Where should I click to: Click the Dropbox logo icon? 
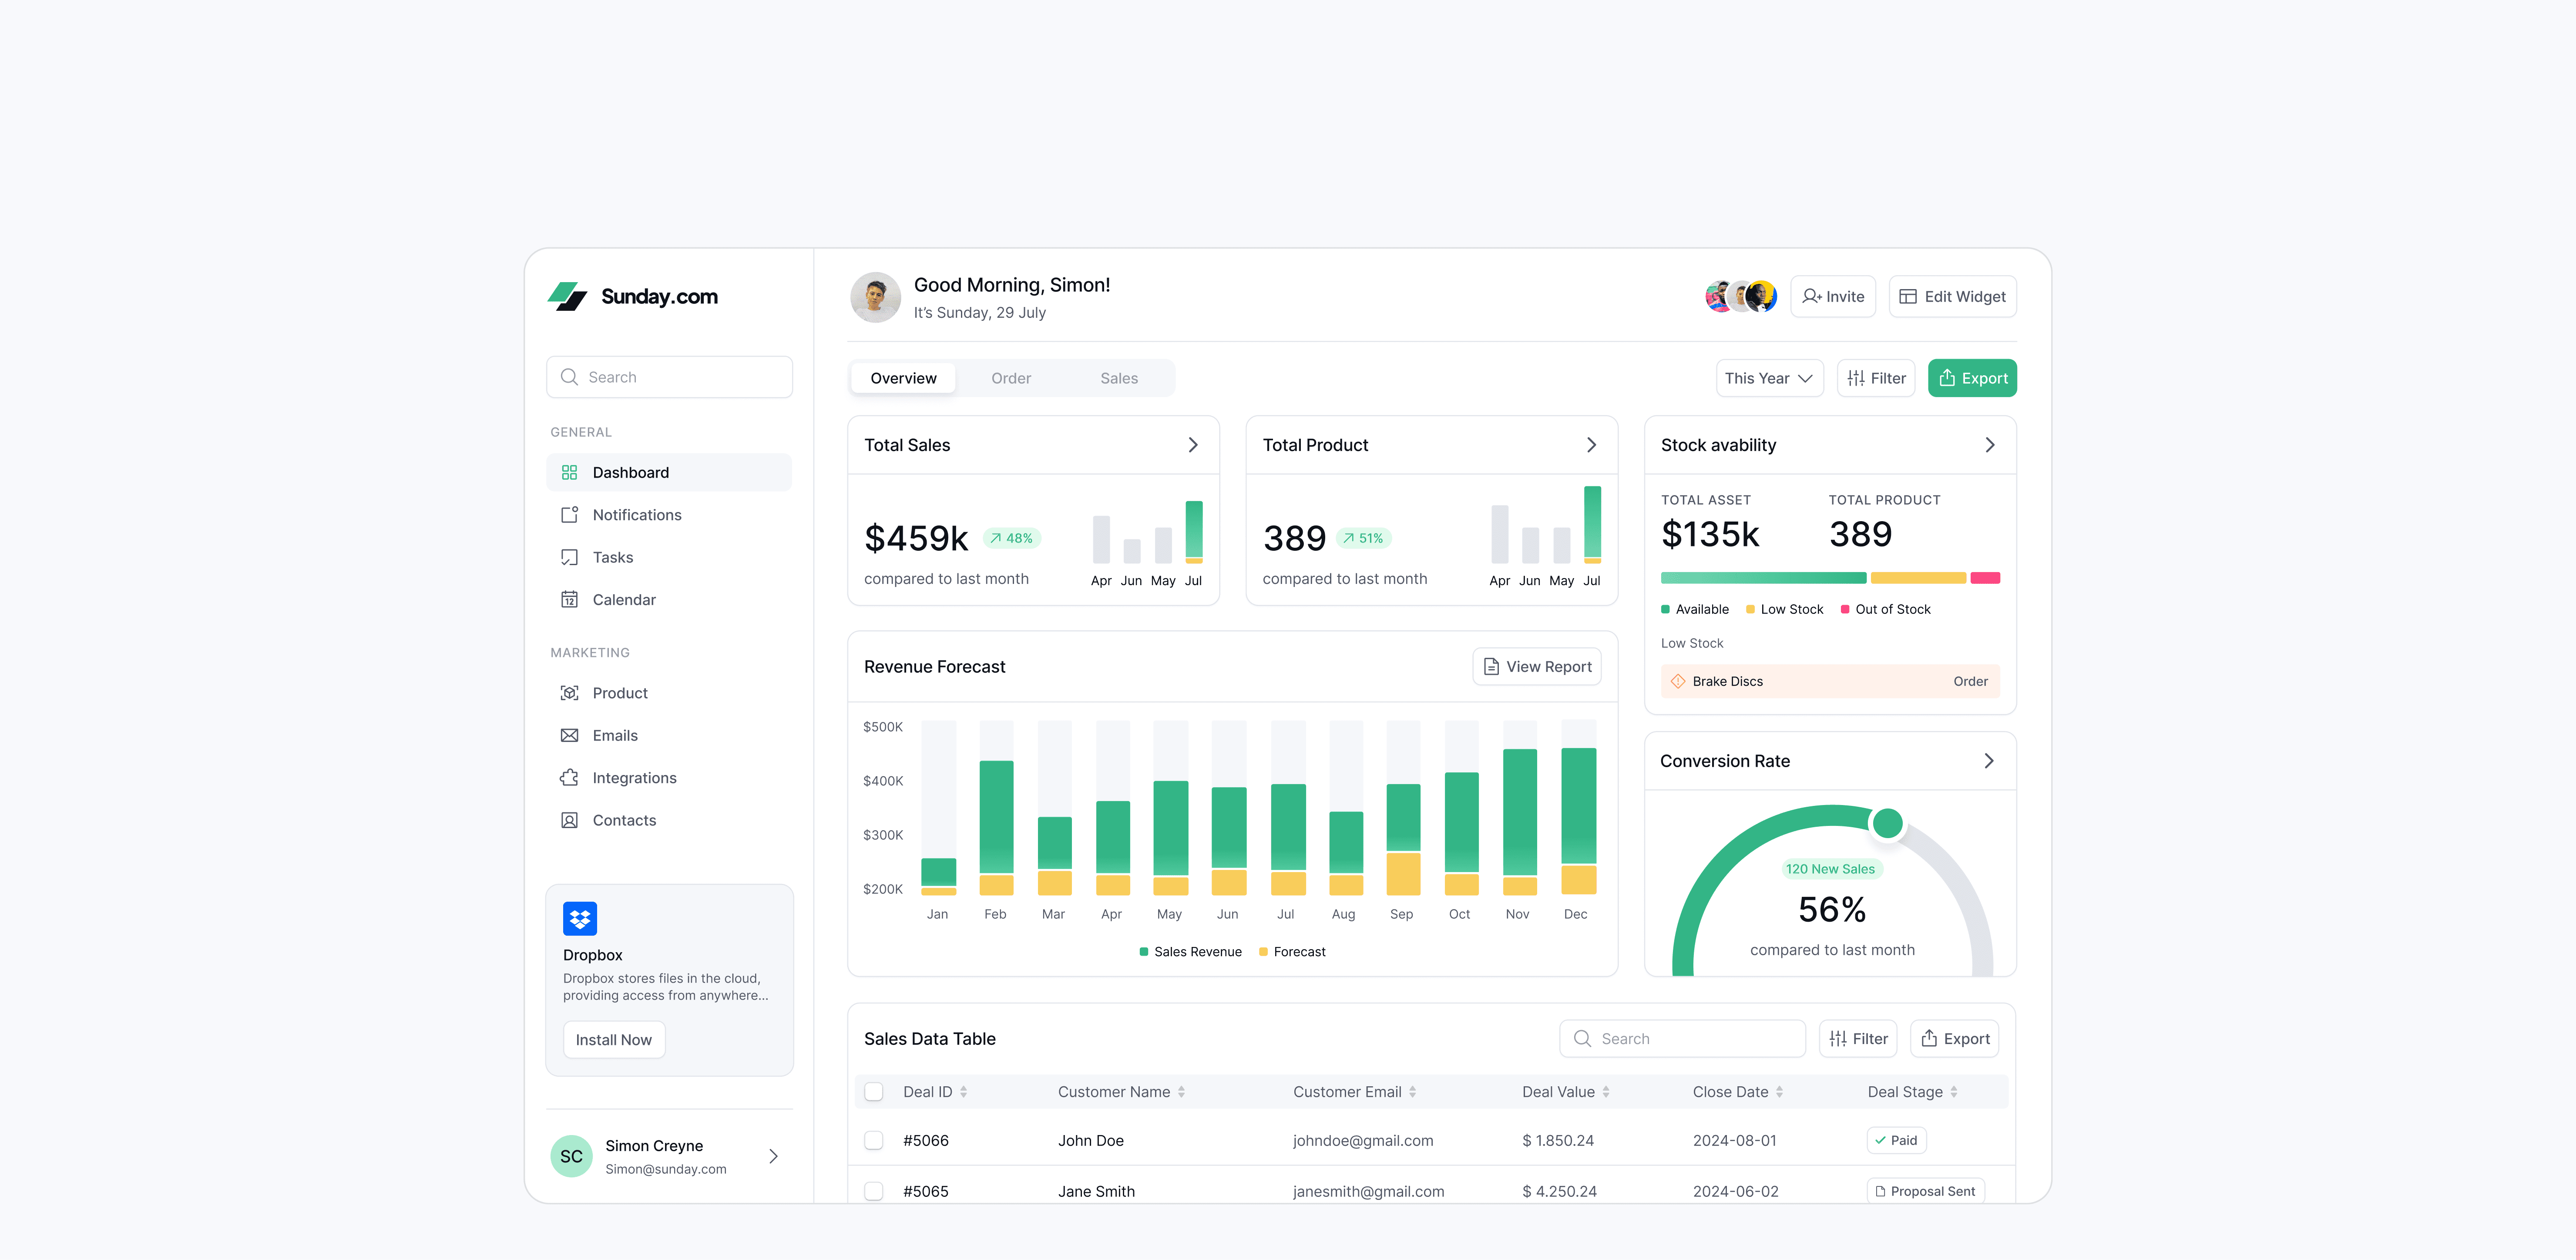pyautogui.click(x=580, y=918)
